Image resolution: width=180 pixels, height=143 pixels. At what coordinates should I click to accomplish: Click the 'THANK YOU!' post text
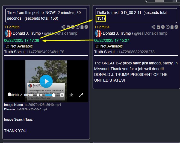tap(16, 131)
